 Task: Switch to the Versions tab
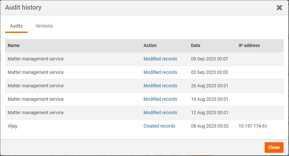pos(44,26)
